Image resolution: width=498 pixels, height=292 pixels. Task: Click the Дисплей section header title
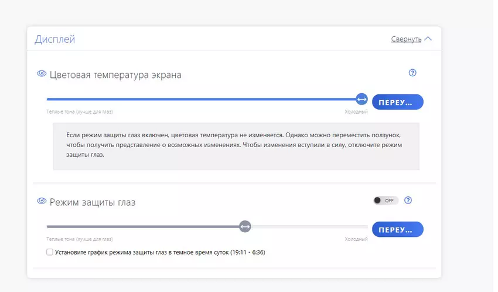54,39
